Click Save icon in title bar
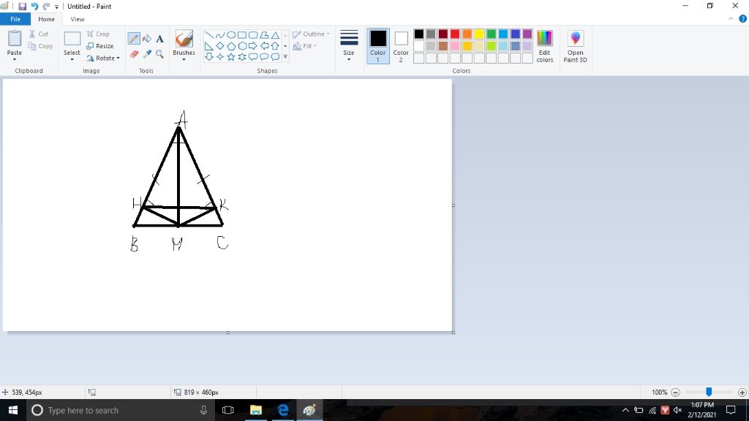Screen dimensions: 749x421 coord(22,6)
